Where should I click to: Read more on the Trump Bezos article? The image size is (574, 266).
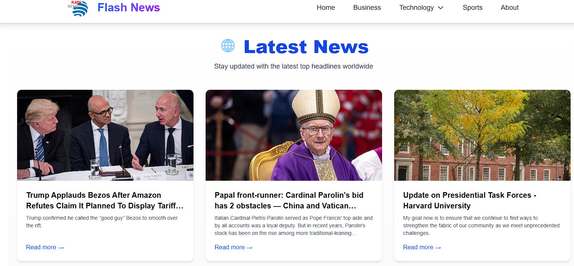(x=45, y=247)
